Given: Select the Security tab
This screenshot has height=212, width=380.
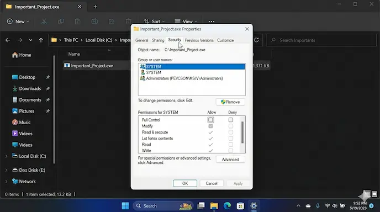Looking at the screenshot, I should click(x=175, y=40).
